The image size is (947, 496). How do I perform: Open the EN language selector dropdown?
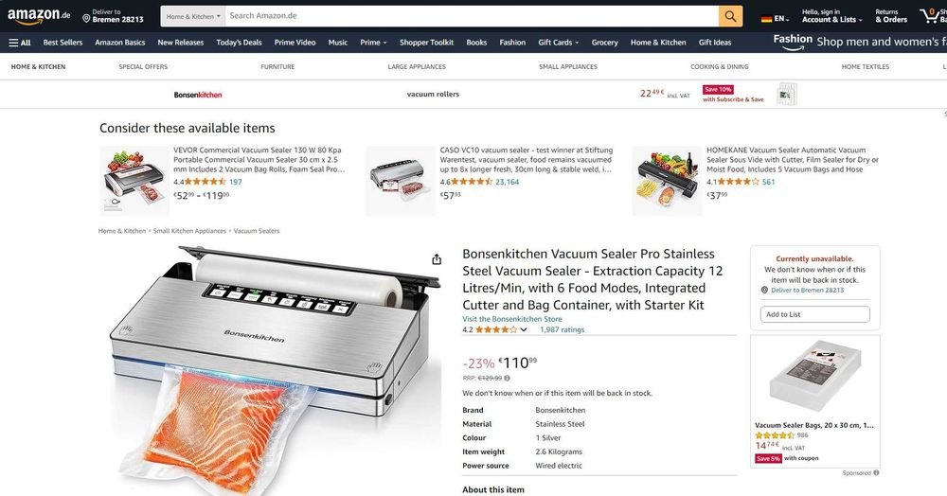click(x=776, y=19)
